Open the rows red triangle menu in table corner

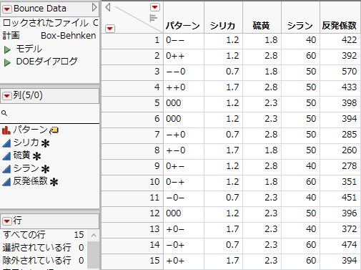click(110, 29)
